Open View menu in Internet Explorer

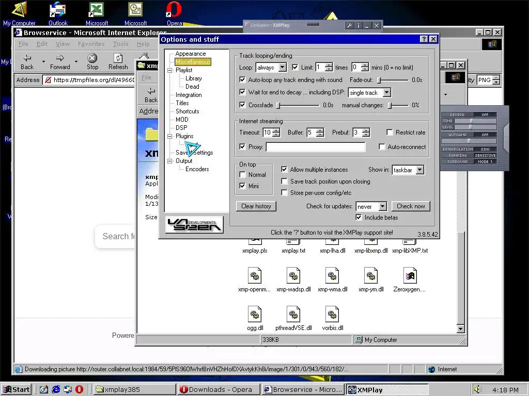tap(63, 44)
